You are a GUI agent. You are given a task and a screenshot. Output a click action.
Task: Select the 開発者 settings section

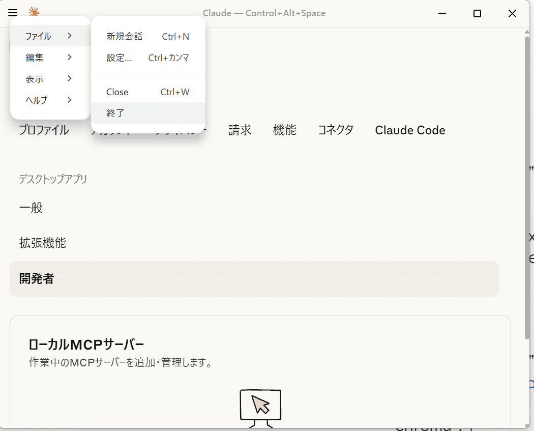(36, 279)
